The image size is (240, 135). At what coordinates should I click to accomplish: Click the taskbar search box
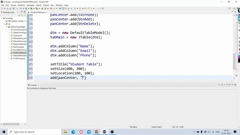click(x=34, y=132)
